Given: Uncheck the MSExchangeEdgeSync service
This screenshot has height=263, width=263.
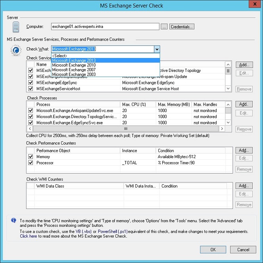Looking at the screenshot, I should 31,83.
